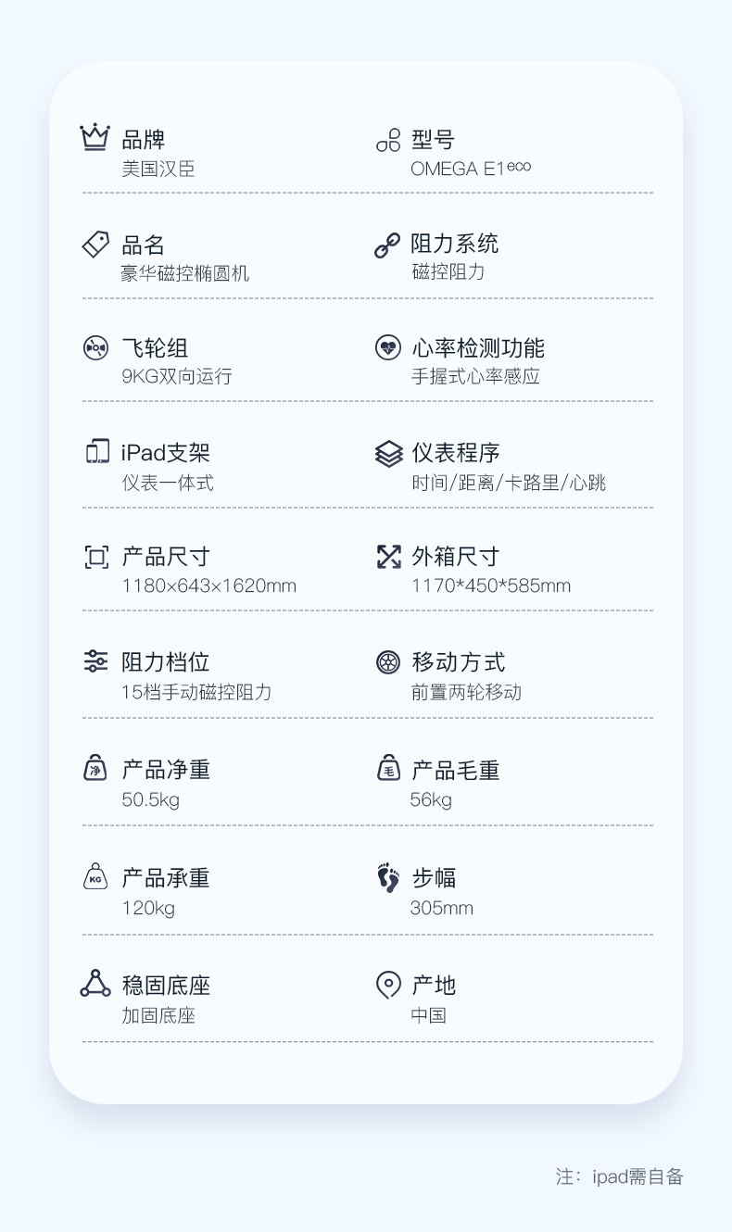Click the chain link icon for 阻力系统
The height and width of the screenshot is (1232, 732).
387,245
